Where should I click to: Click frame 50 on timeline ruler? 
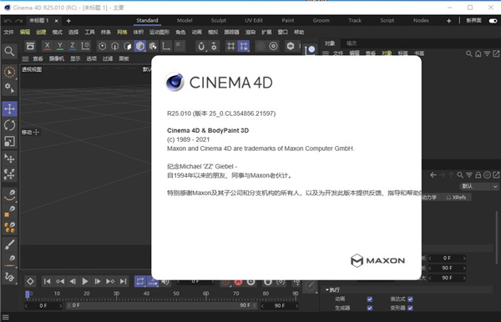[x=176, y=294]
